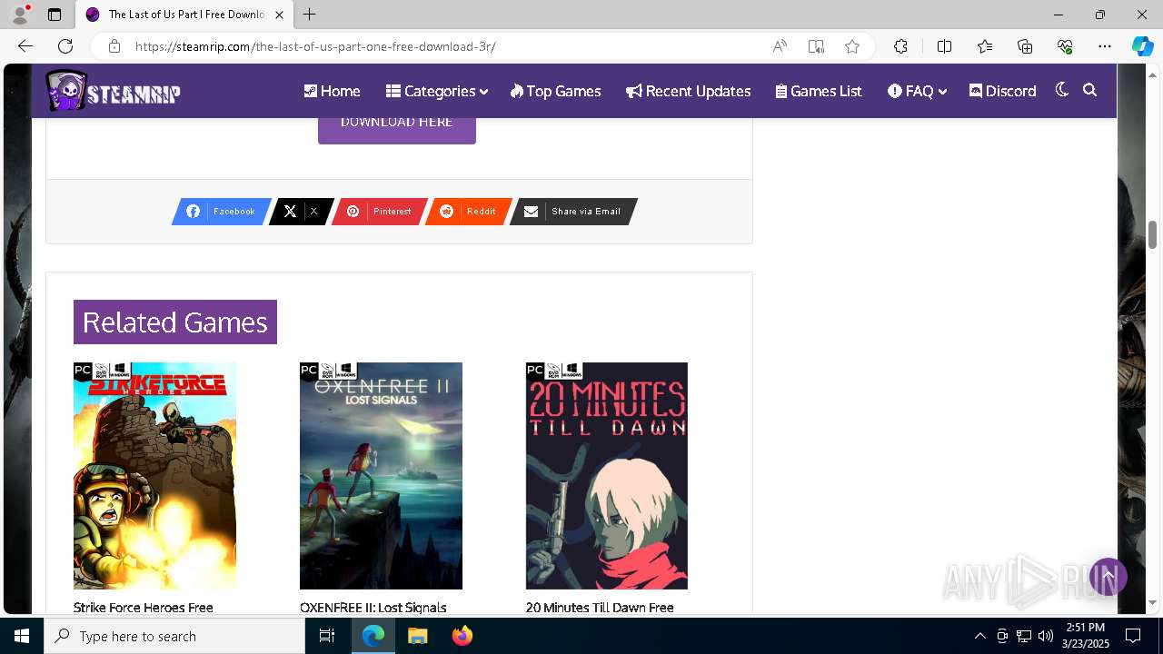Open tab actions menu icon

(55, 15)
